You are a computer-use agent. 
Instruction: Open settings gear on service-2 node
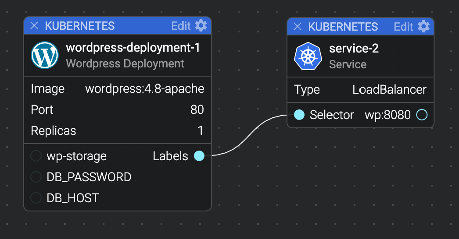(x=423, y=27)
